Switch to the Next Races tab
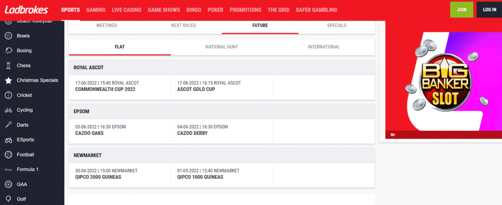The height and width of the screenshot is (205, 502). click(183, 26)
